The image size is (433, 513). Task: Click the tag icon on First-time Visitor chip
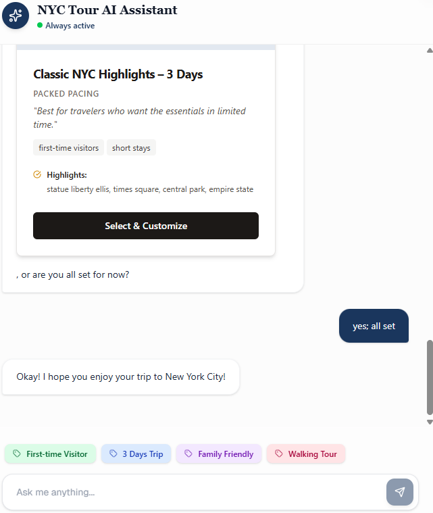(x=17, y=454)
